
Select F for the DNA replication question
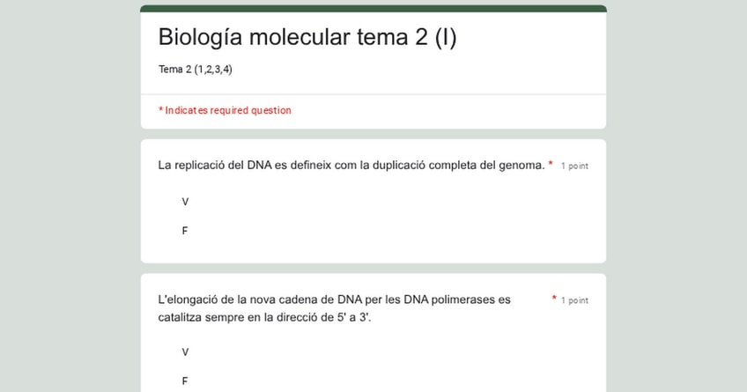(185, 231)
